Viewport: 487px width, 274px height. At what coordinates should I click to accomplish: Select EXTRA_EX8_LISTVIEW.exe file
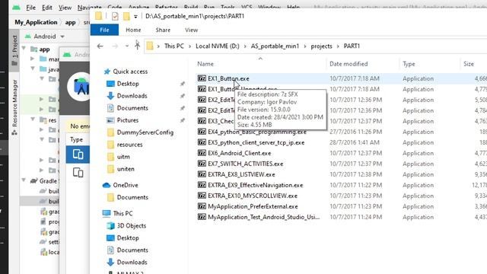click(241, 174)
